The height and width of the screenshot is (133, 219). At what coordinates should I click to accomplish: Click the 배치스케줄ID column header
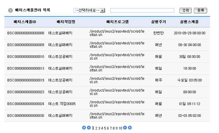(x=25, y=22)
